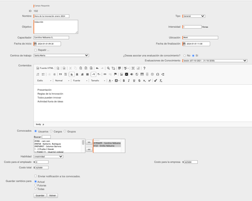Click the Guardar button
252x201 pixels.
pos(40,196)
